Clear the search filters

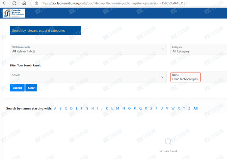[31, 88]
